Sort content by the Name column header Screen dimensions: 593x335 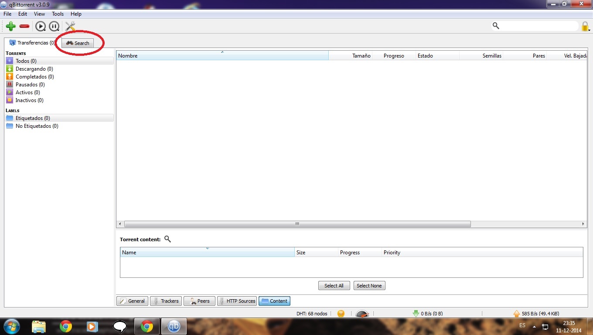[x=207, y=252]
